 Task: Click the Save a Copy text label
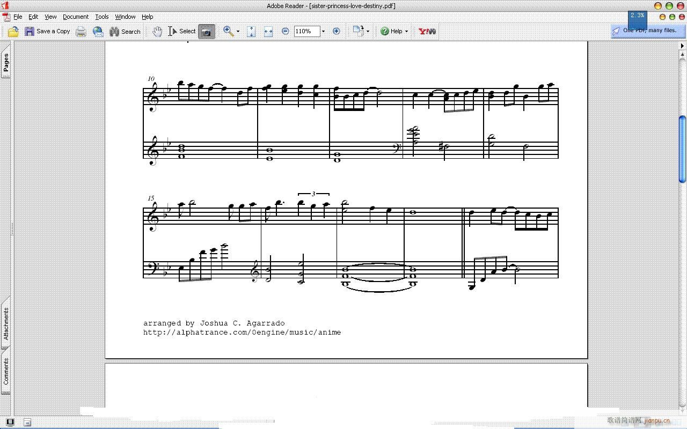point(53,32)
